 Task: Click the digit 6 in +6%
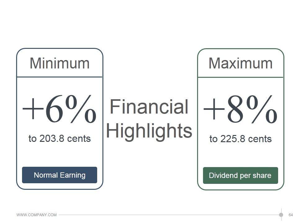click(56, 110)
